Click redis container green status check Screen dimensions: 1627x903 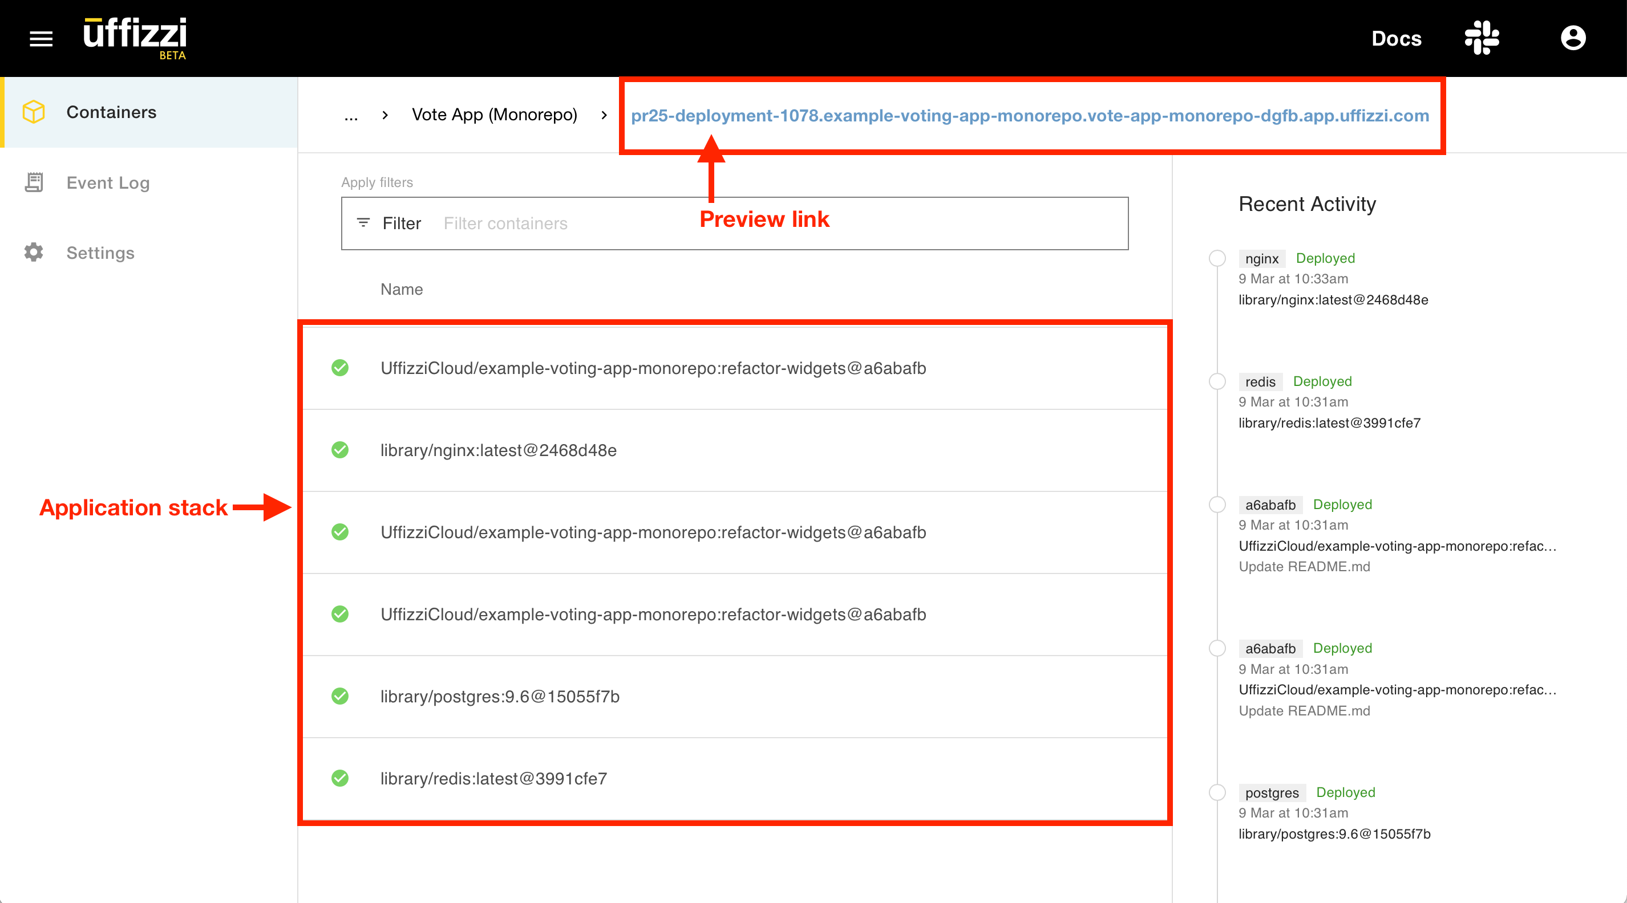tap(340, 778)
